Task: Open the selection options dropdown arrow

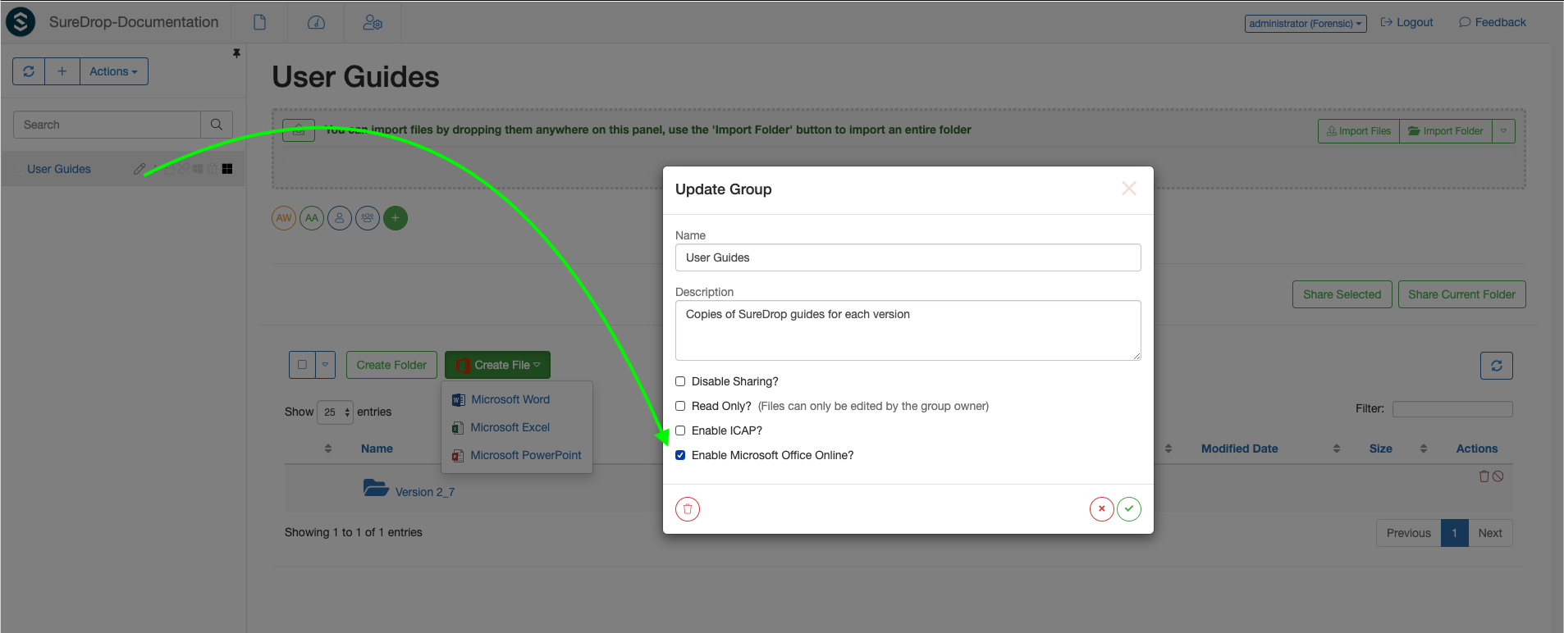Action: click(x=326, y=365)
